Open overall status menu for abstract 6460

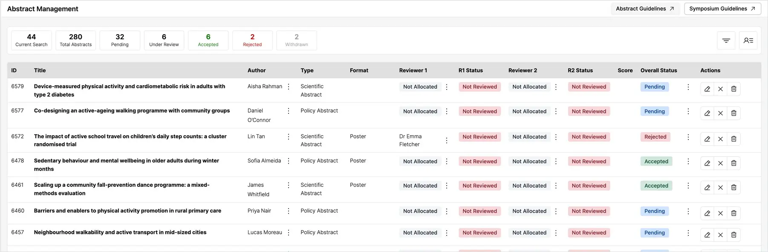point(688,211)
